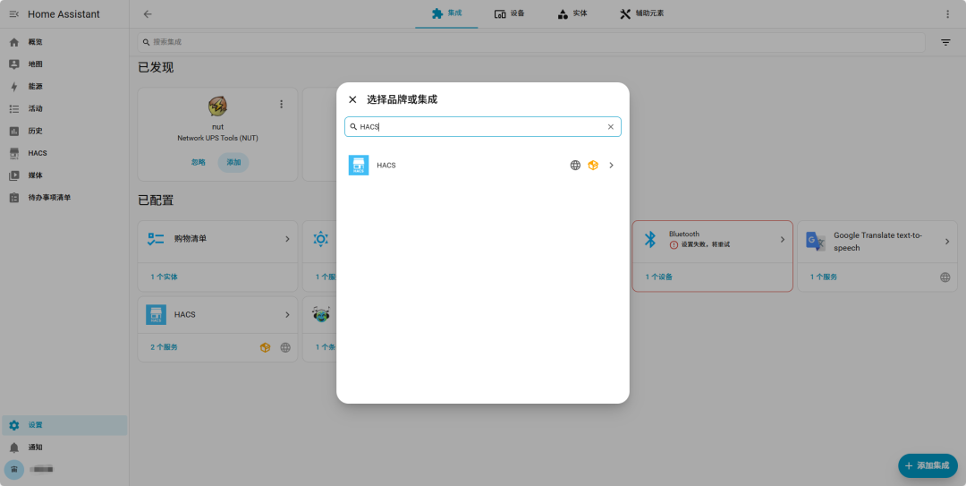Open 地图 in the sidebar

click(64, 64)
